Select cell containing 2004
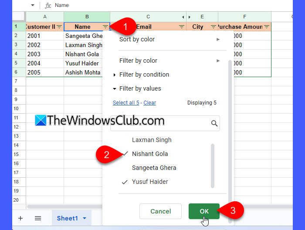Image resolution: width=305 pixels, height=230 pixels. coord(45,63)
